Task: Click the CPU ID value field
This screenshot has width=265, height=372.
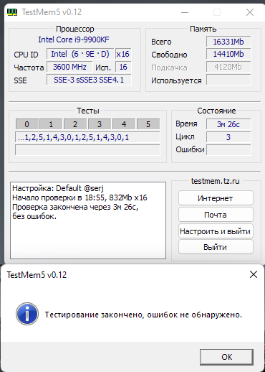Action: coord(80,54)
